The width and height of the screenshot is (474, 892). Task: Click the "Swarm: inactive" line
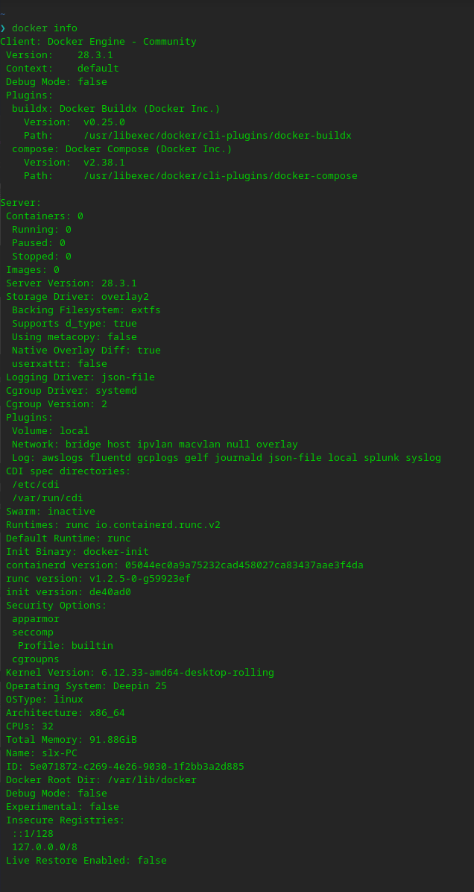pos(51,512)
